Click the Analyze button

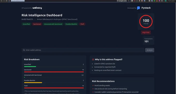150,50
